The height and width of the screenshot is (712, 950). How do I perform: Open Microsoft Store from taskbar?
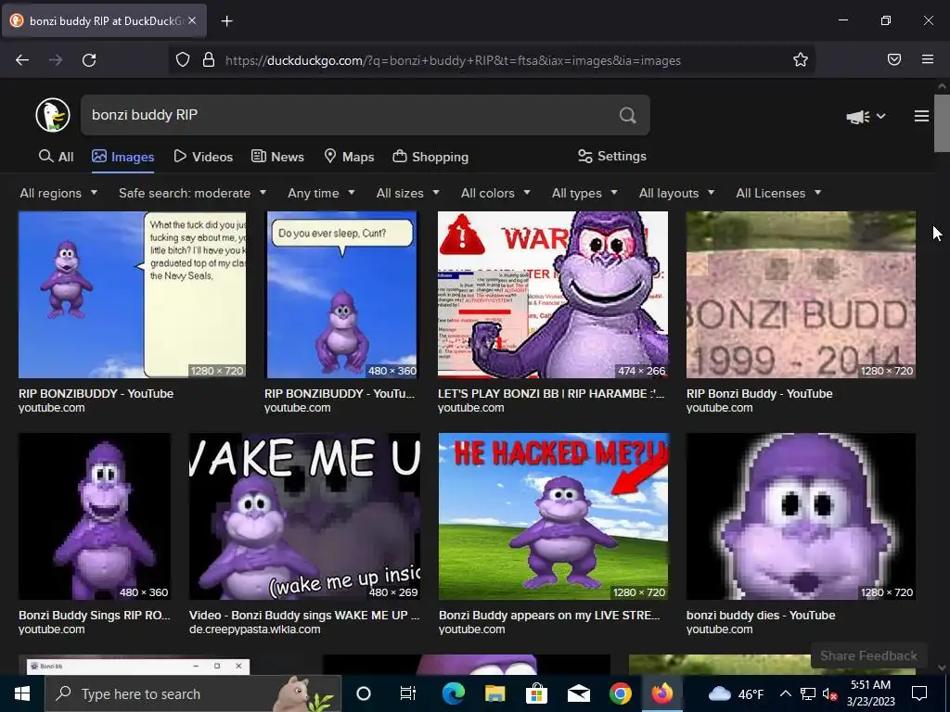pyautogui.click(x=536, y=693)
